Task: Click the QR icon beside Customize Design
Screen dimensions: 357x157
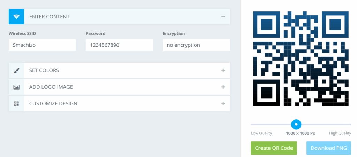Action: click(16, 104)
